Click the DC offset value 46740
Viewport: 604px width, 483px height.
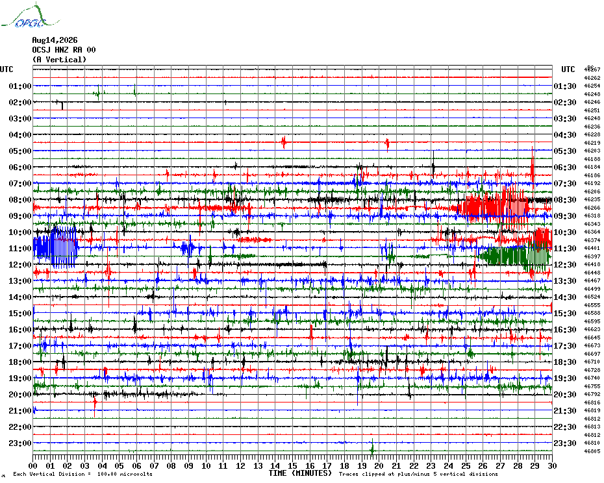[x=592, y=378]
